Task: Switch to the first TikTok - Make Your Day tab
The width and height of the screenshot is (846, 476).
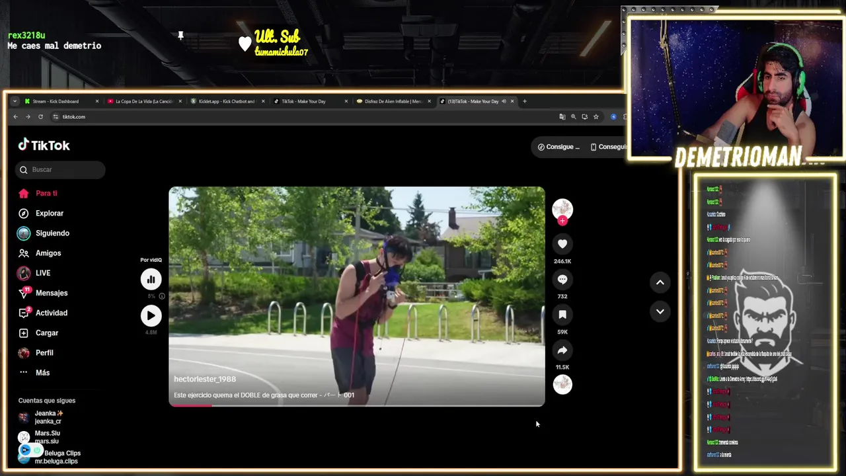Action: 311,101
